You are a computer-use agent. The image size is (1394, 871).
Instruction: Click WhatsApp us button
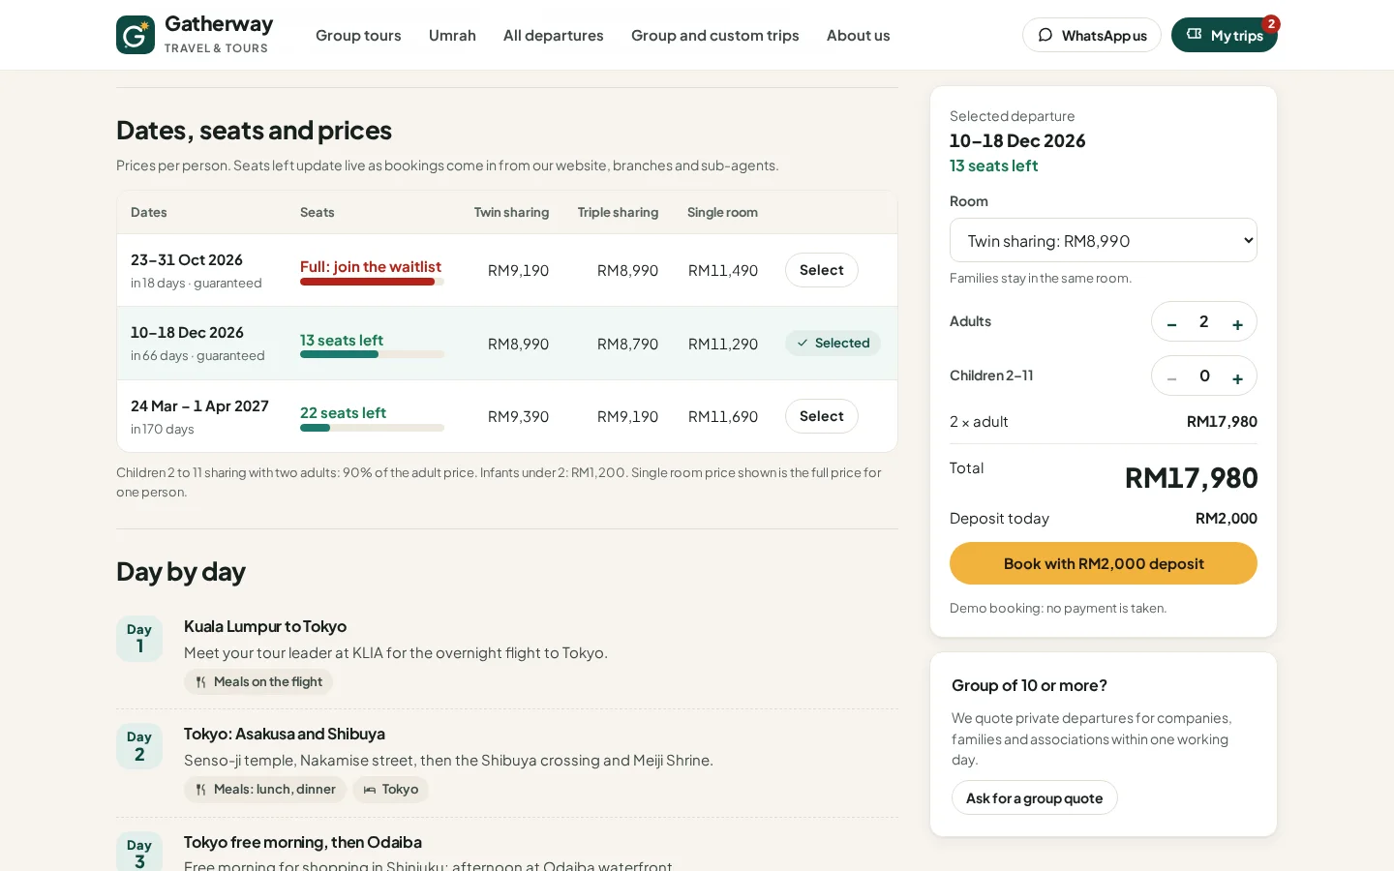[1092, 35]
